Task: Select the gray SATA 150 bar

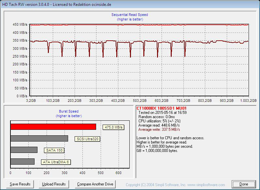Action: (x=24, y=150)
